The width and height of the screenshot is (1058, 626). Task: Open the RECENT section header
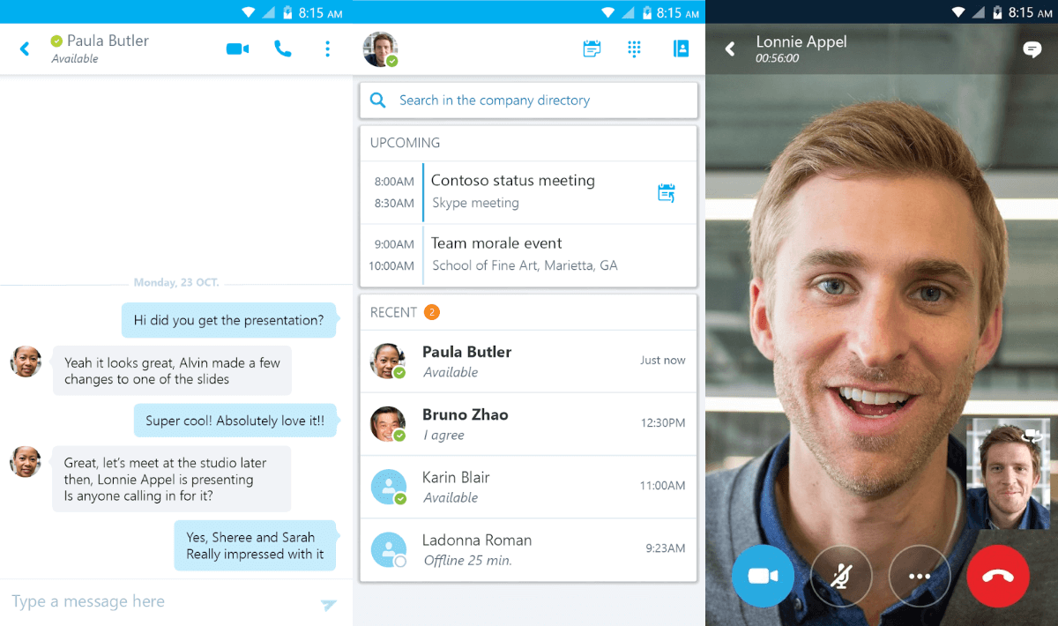click(392, 312)
